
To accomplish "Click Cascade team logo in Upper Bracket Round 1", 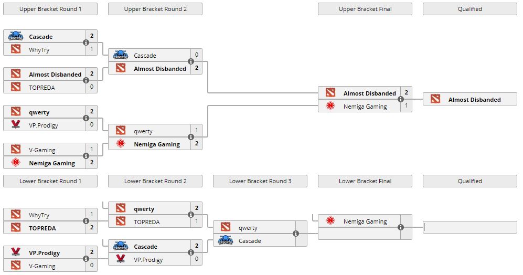I will (16, 37).
